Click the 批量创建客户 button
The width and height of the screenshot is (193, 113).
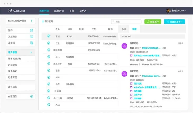click(x=174, y=22)
